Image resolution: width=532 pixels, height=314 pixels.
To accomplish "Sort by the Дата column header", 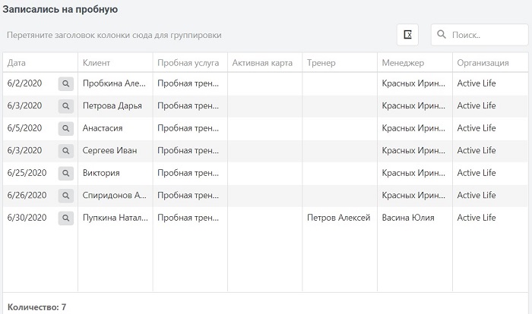I will click(40, 63).
